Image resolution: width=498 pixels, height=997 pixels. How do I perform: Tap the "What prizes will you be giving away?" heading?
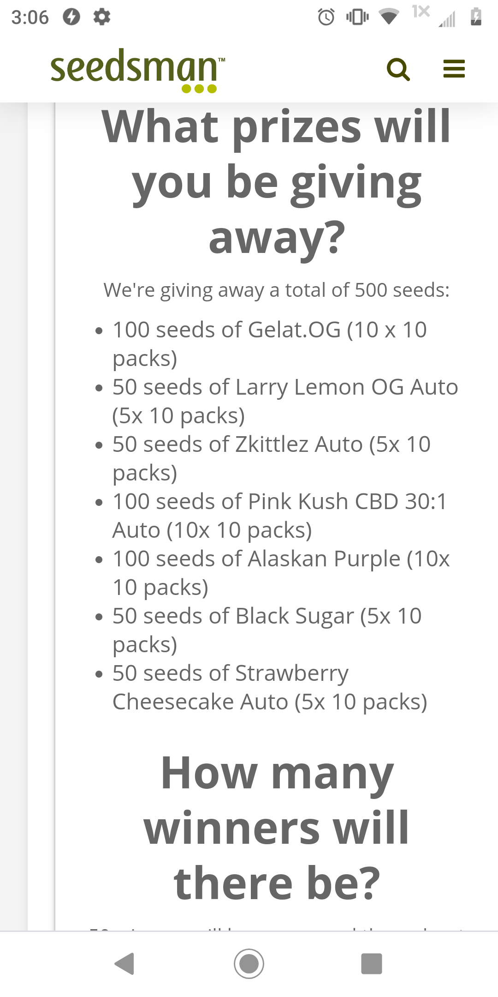[x=276, y=182]
